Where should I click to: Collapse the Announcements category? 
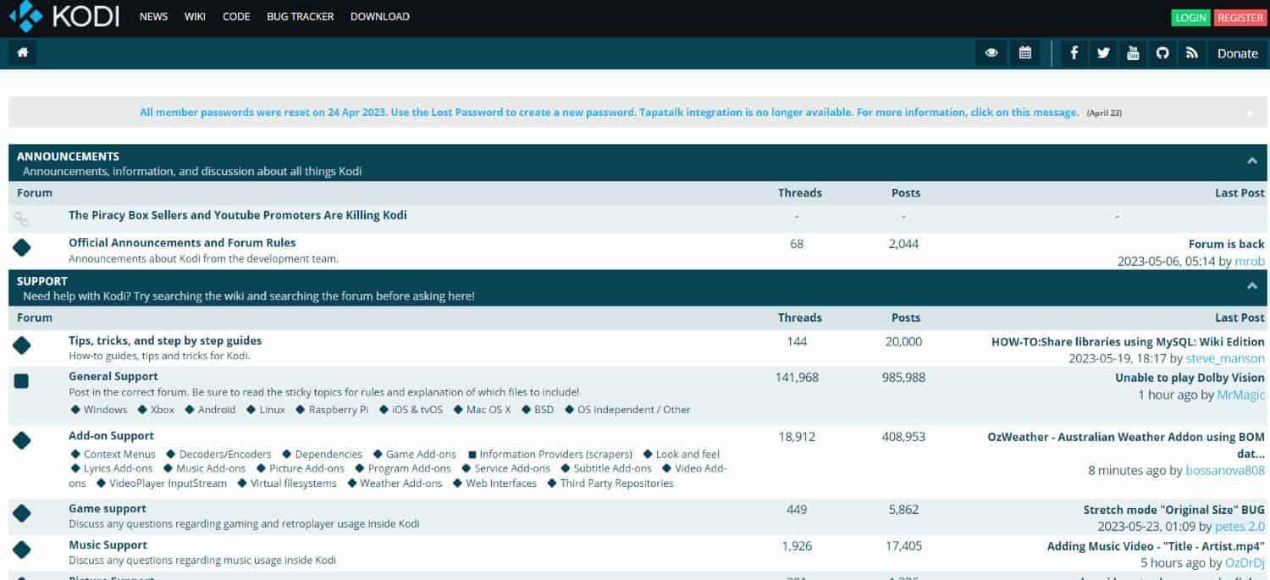pyautogui.click(x=1251, y=161)
